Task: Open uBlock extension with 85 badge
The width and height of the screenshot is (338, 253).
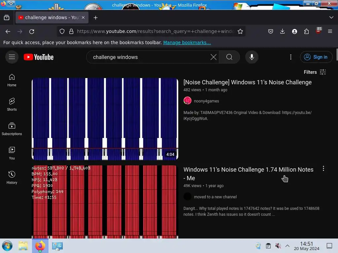Action: [x=319, y=31]
